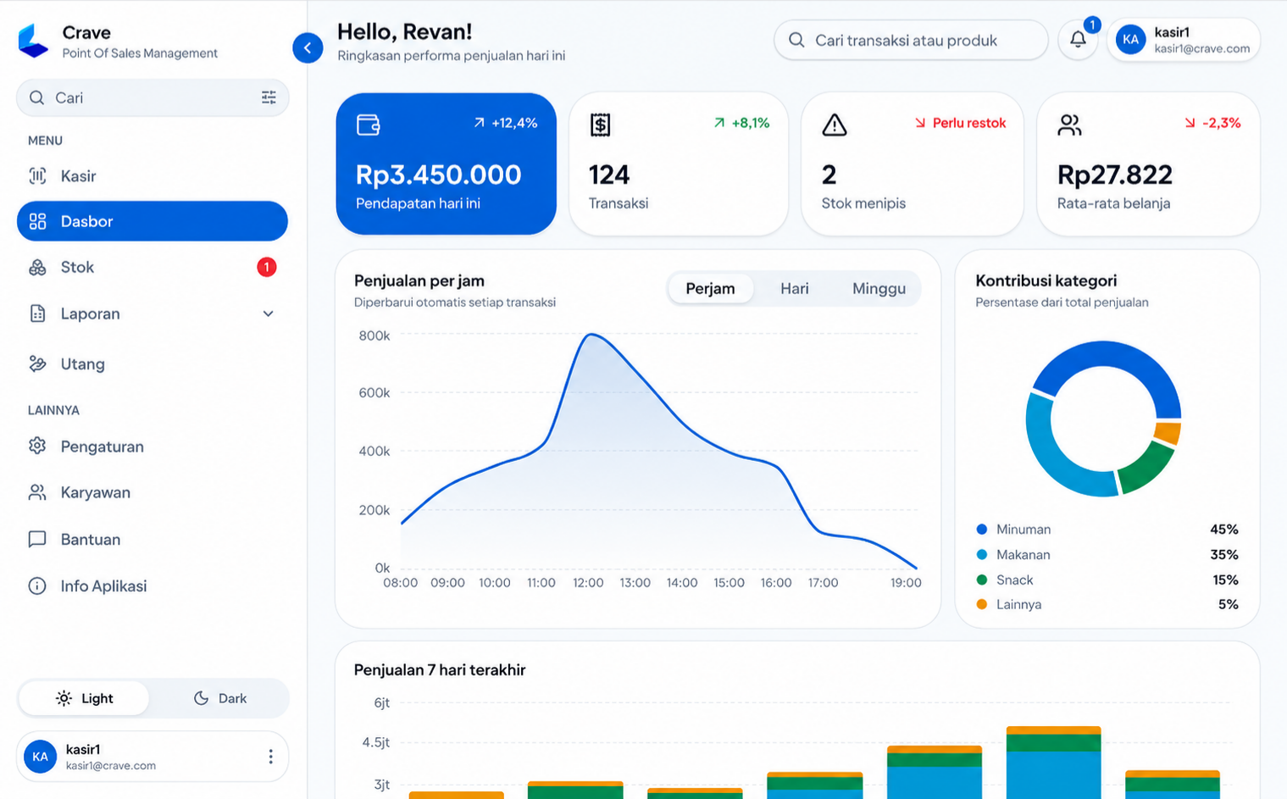Click the Makanan light-blue legend dot
Screen dimensions: 1287x799
[x=982, y=554]
